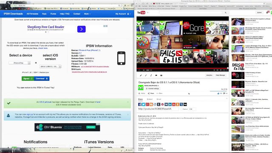Open the audio music note icon
The width and height of the screenshot is (272, 153).
pyautogui.click(x=151, y=75)
